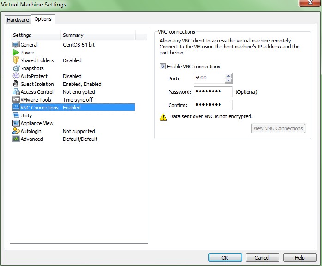Viewport: 322px width, 266px height.
Task: Click 'Disabled' summary beside Shared Folders
Action: [72, 60]
